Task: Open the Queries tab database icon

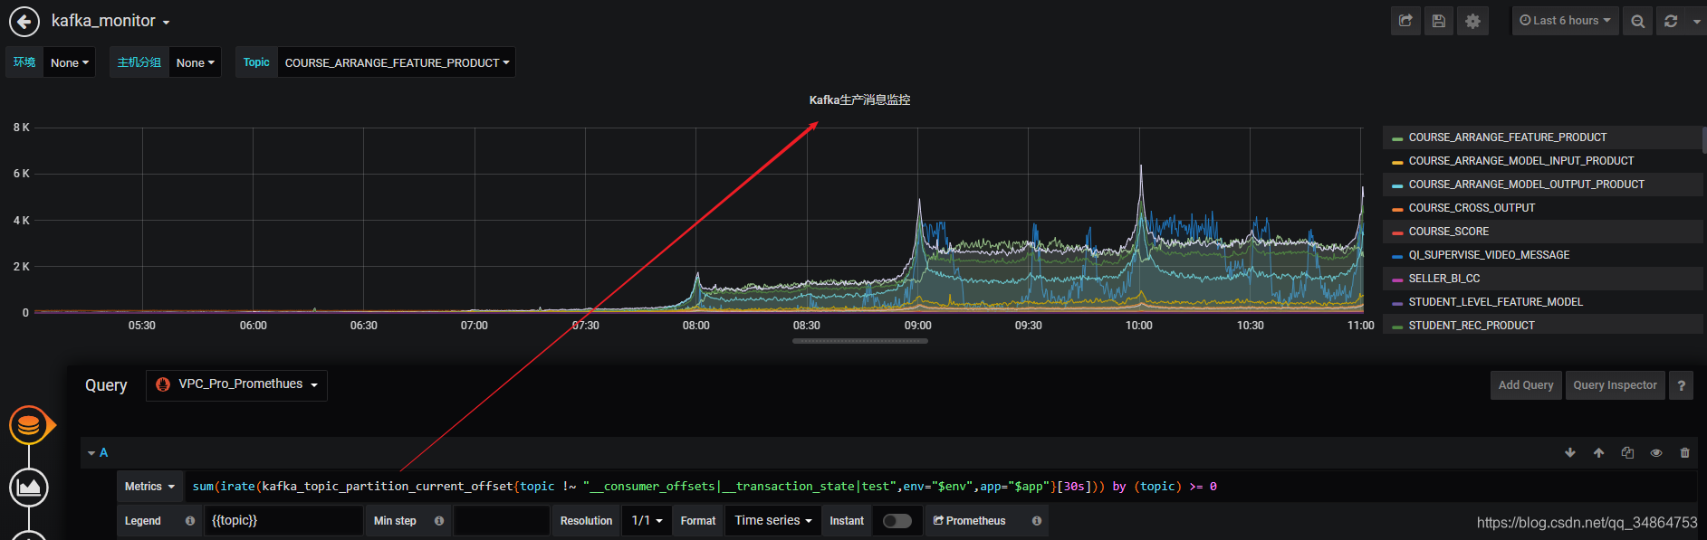Action: [x=29, y=425]
